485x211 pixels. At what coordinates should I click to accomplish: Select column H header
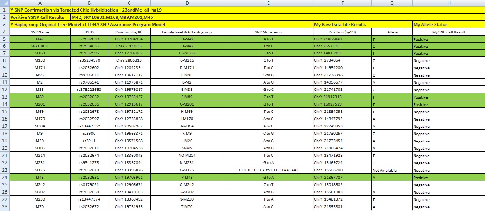coord(448,3)
